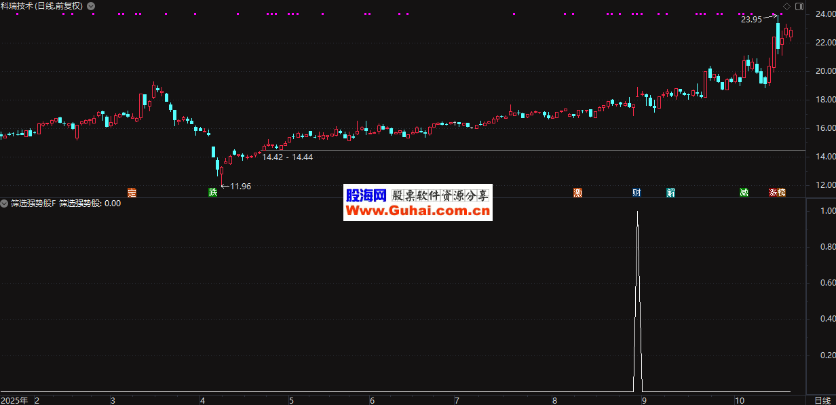Expand the 科瑞技术 chart title dropdown
Viewport: 836px width, 405px height.
click(91, 6)
